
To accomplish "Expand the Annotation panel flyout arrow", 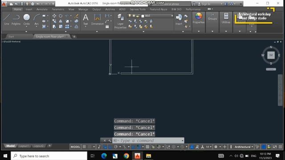I will [97, 32].
